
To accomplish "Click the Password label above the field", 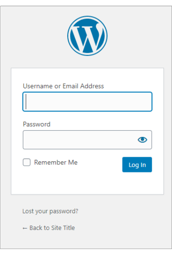I will (37, 124).
